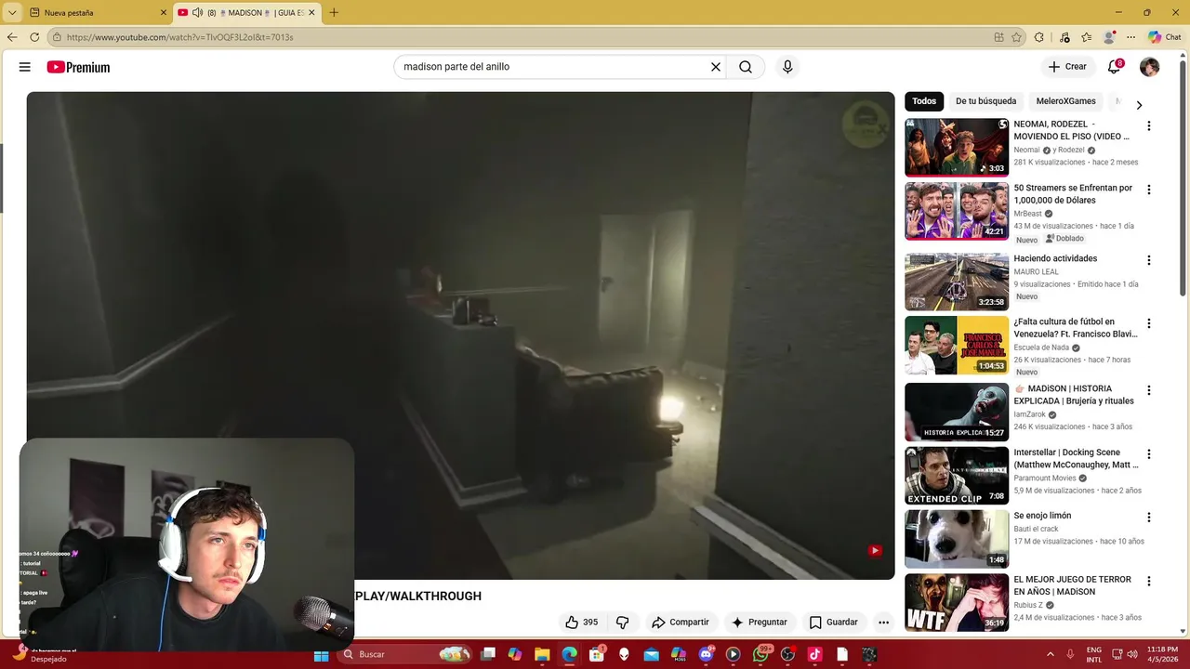
Task: Play the NEOMAI, RODEZEL thumbnail
Action: click(x=957, y=147)
